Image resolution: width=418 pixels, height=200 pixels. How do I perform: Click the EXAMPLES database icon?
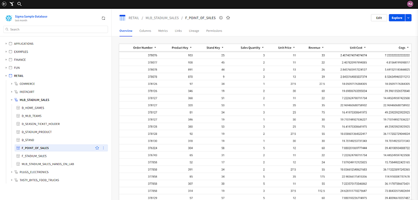pyautogui.click(x=10, y=52)
